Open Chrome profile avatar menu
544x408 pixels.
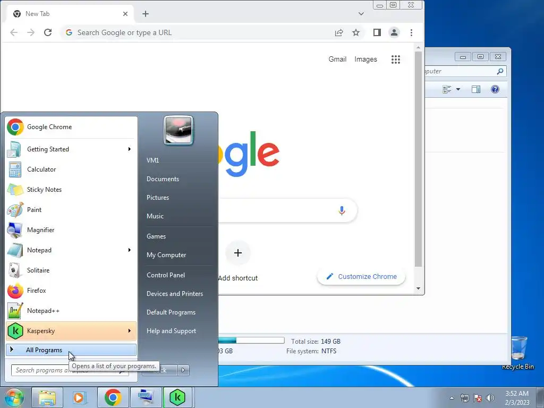click(394, 32)
